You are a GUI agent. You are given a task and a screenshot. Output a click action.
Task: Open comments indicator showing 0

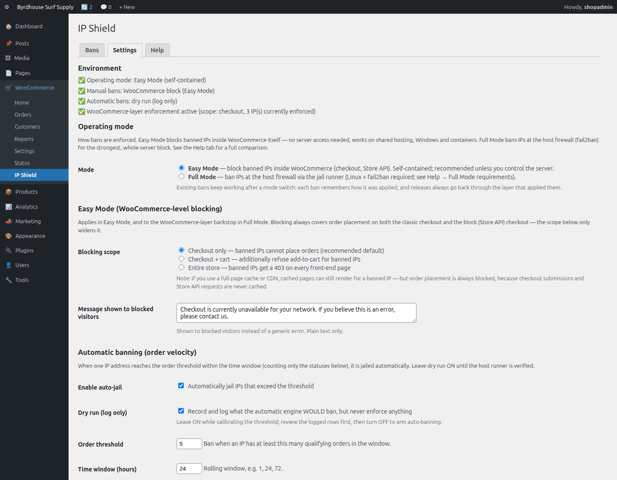(x=106, y=7)
